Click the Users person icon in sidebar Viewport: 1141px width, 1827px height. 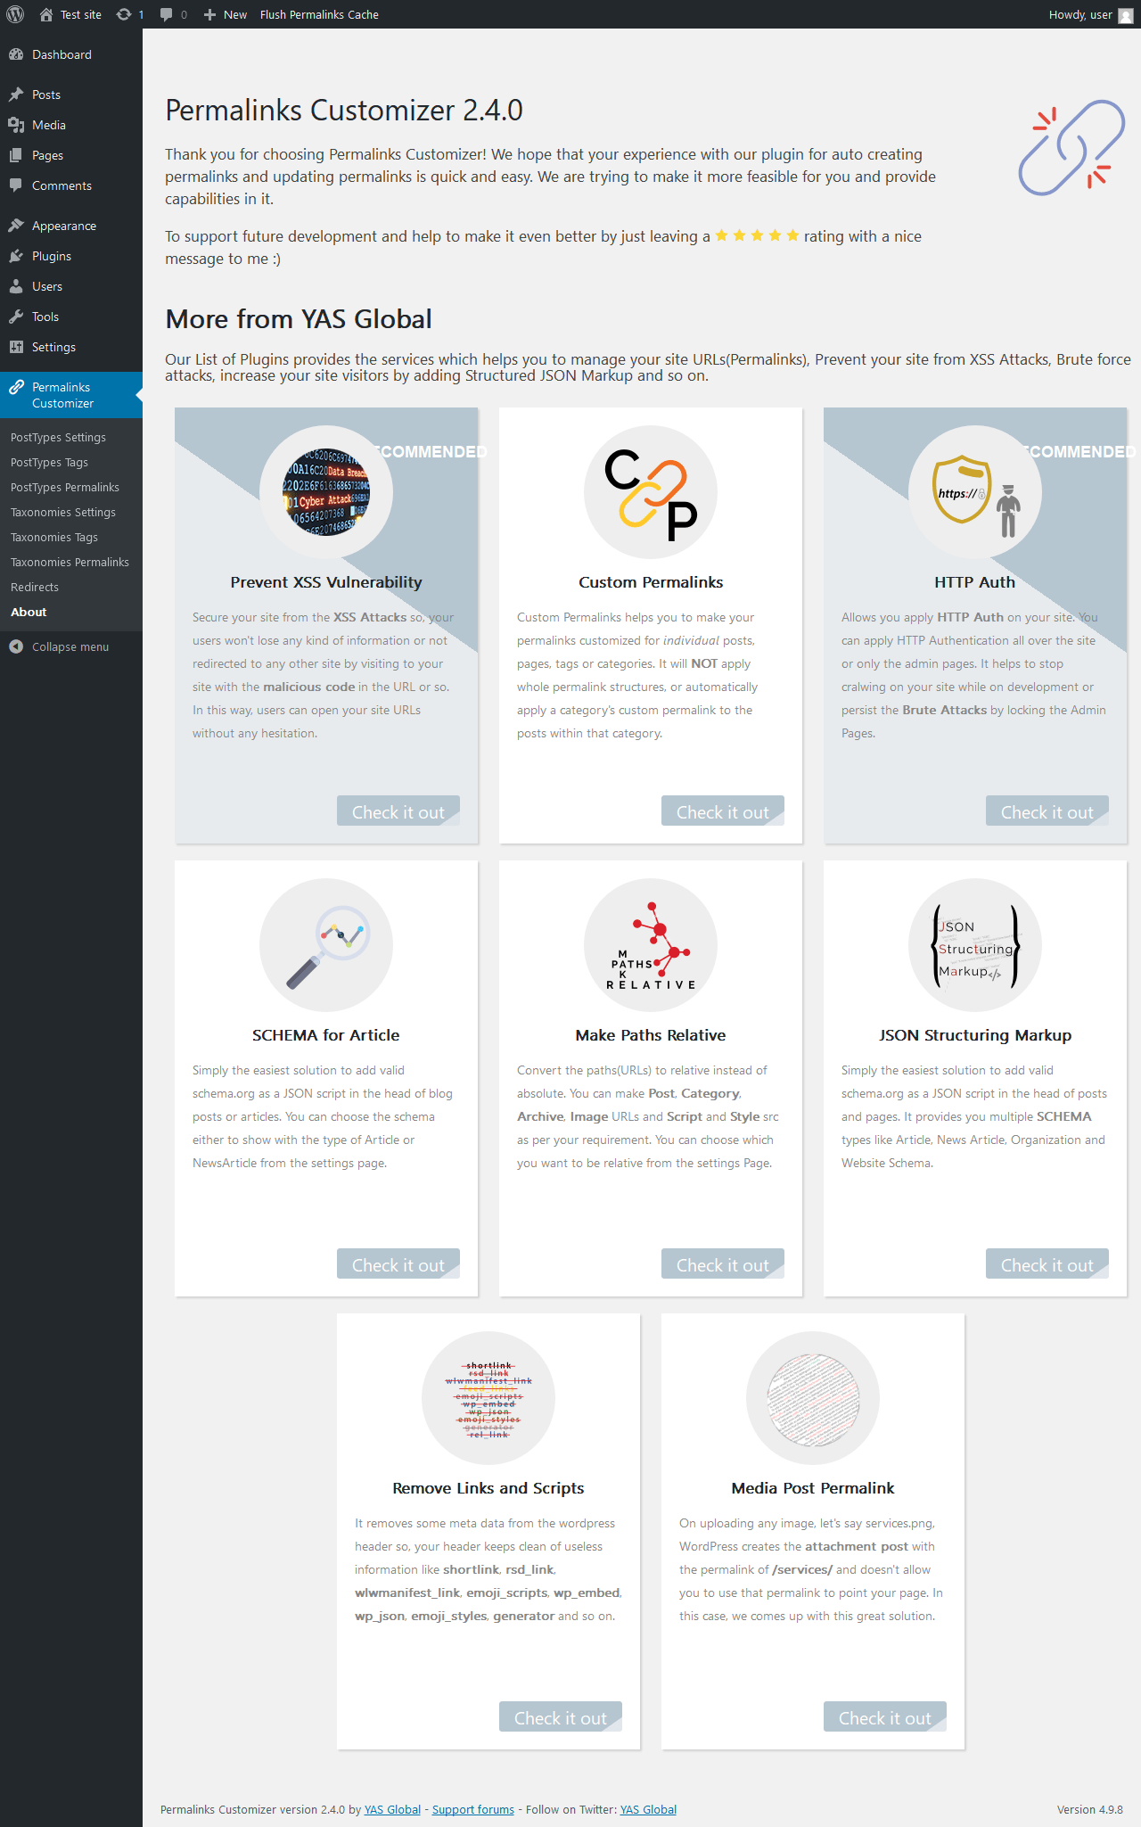(x=16, y=286)
